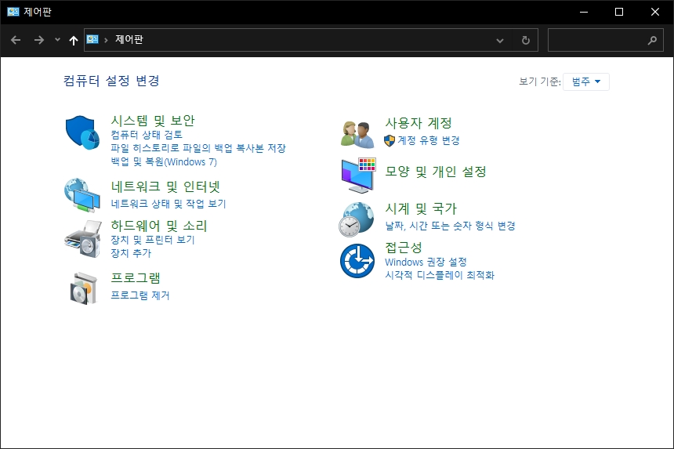This screenshot has width=674, height=449.
Task: Open the 시스템 및 보안 category
Action: click(x=153, y=121)
